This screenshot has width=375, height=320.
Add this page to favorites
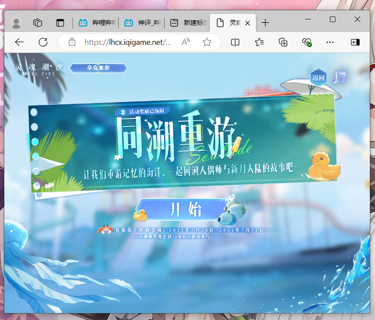pyautogui.click(x=207, y=42)
